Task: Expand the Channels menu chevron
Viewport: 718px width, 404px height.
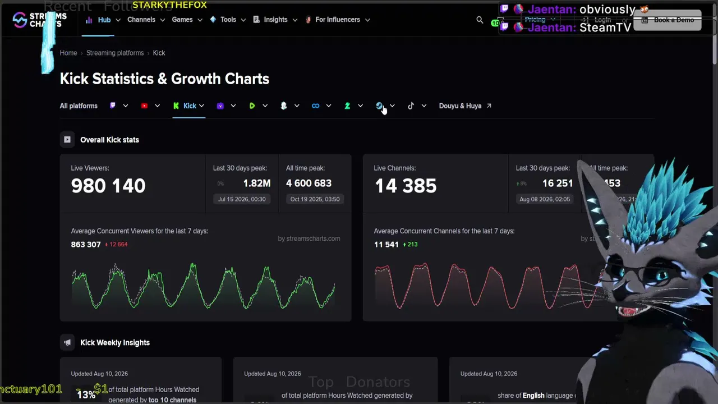Action: point(163,20)
